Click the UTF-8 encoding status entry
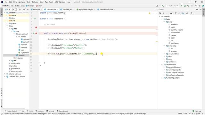 (x=191, y=114)
